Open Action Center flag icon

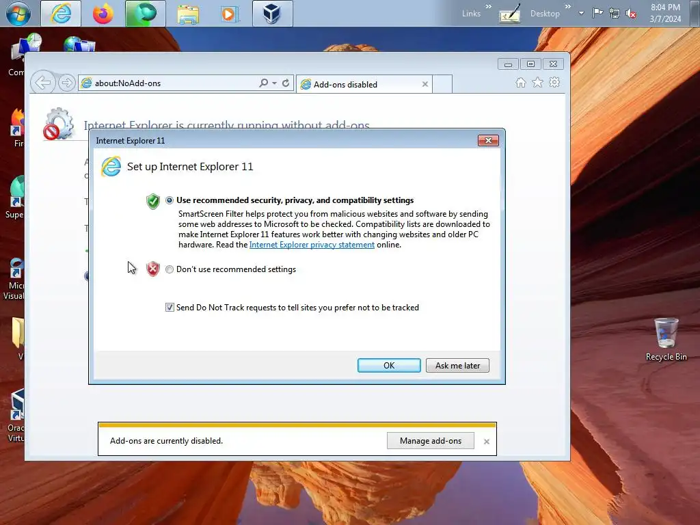point(597,13)
